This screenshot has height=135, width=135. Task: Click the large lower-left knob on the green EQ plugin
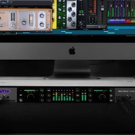59,18
